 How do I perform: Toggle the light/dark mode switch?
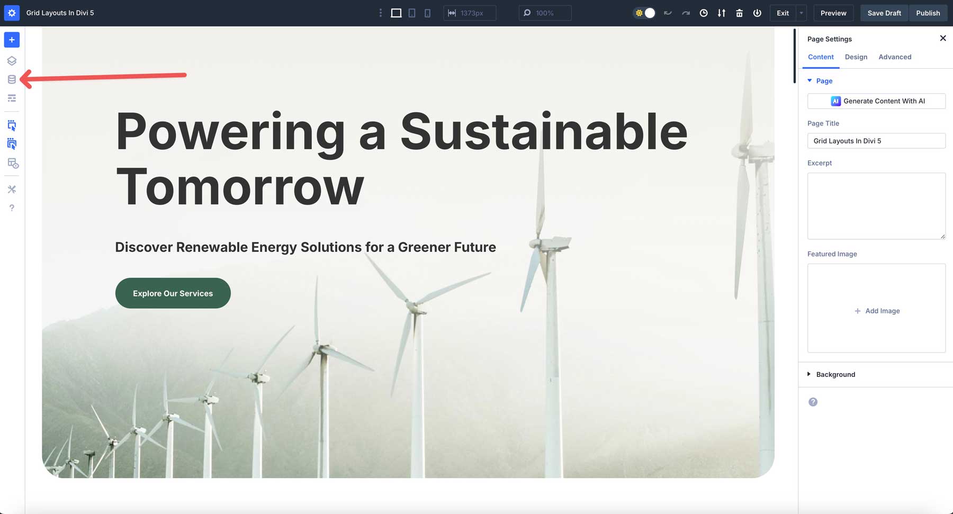point(644,13)
